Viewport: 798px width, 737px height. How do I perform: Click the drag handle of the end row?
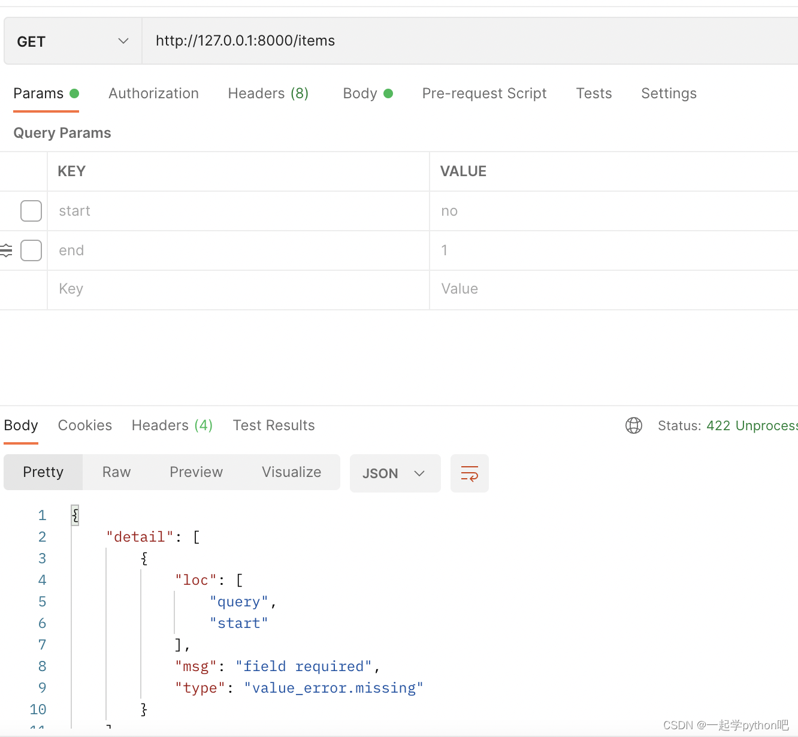point(6,250)
